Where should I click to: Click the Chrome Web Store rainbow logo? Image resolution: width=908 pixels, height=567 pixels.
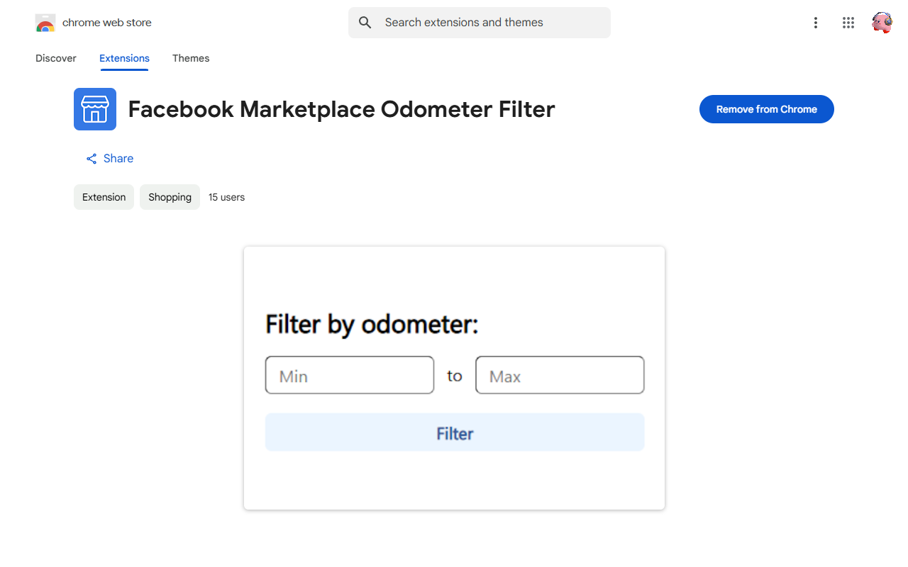[x=45, y=23]
